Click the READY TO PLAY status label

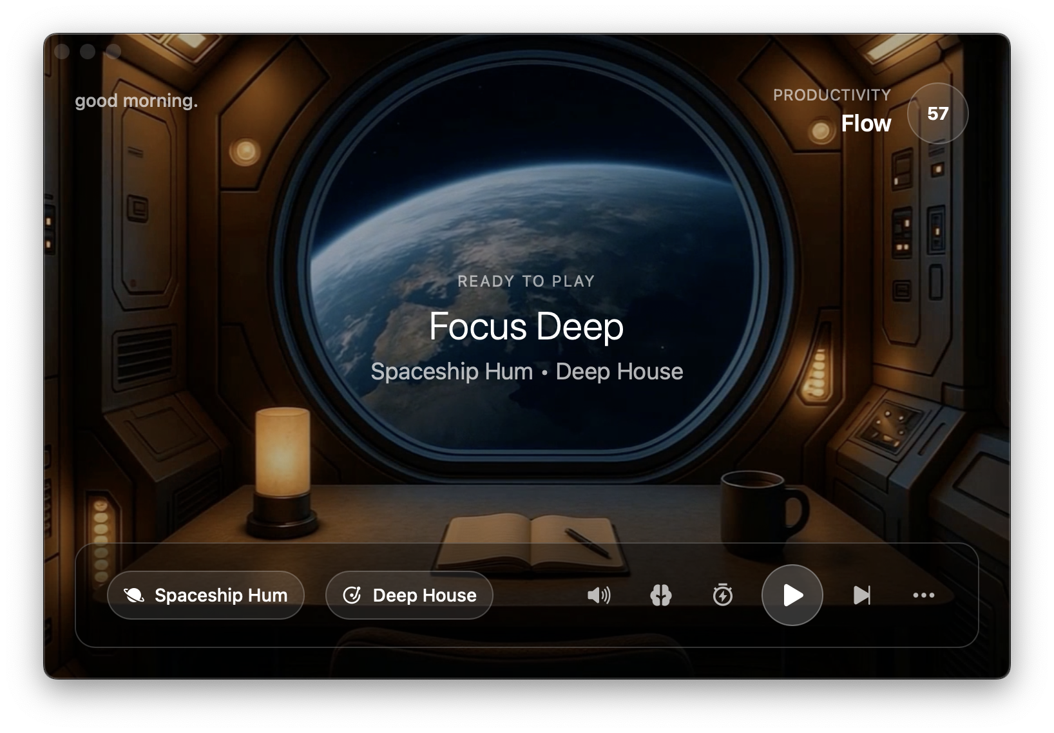tap(526, 281)
